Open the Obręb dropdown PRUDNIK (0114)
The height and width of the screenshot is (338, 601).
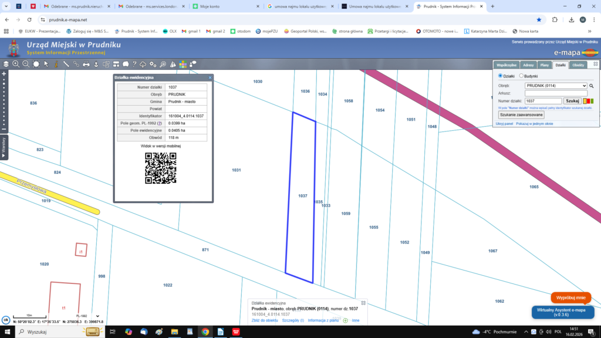pyautogui.click(x=556, y=86)
